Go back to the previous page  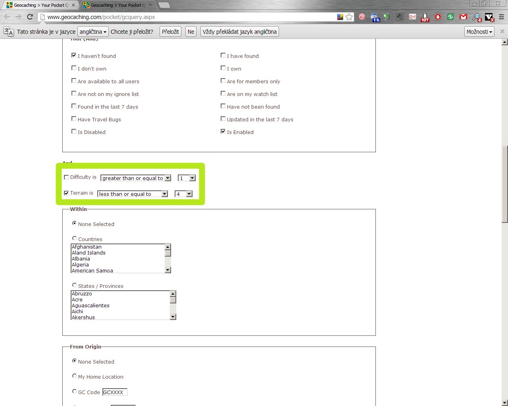pos(7,17)
